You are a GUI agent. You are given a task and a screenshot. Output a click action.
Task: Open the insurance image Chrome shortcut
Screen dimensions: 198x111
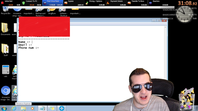tap(6, 93)
